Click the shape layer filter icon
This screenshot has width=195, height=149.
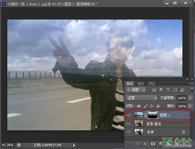175,90
